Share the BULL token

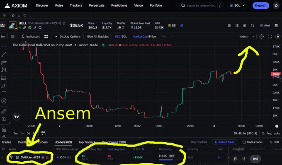(60, 23)
